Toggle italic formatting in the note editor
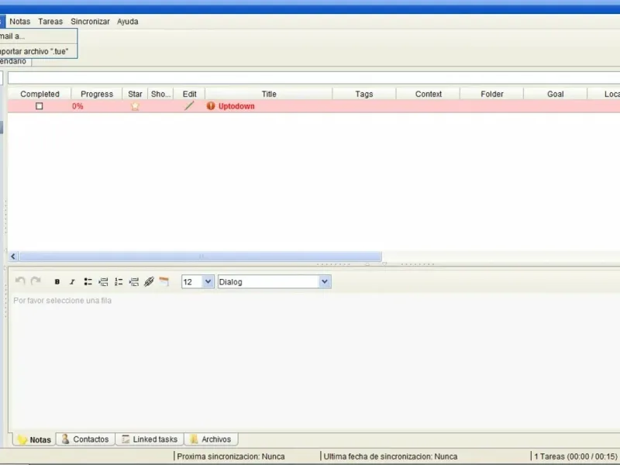The width and height of the screenshot is (620, 465). tap(72, 281)
